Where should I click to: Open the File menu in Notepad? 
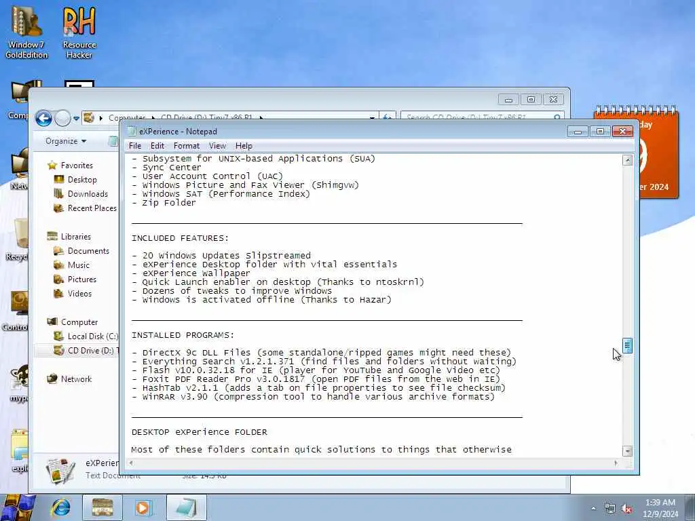(135, 146)
